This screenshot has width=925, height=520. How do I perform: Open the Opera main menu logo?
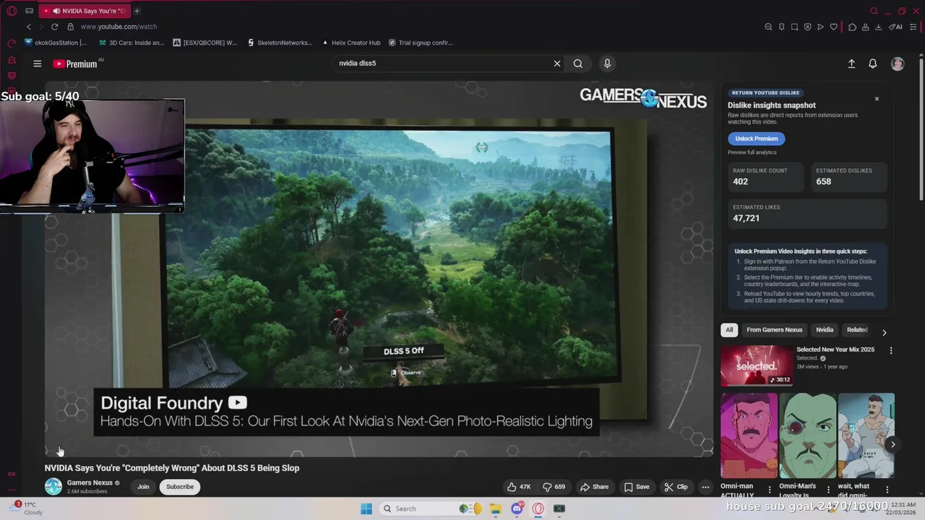(12, 11)
